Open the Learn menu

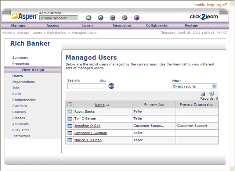[x=87, y=26]
